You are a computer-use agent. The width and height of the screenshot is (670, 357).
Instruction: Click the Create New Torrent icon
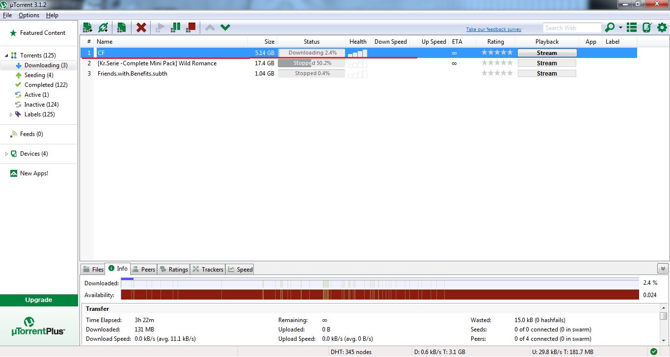121,27
